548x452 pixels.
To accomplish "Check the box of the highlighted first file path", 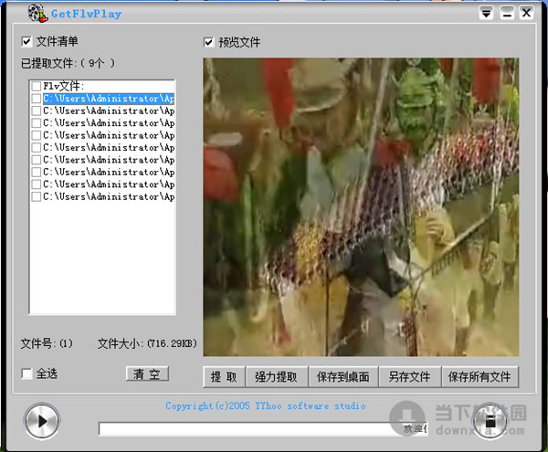I will coord(36,99).
